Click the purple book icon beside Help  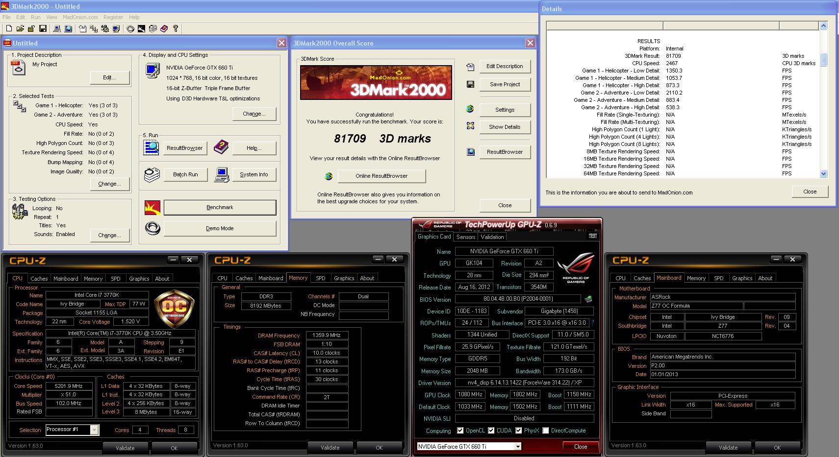221,146
